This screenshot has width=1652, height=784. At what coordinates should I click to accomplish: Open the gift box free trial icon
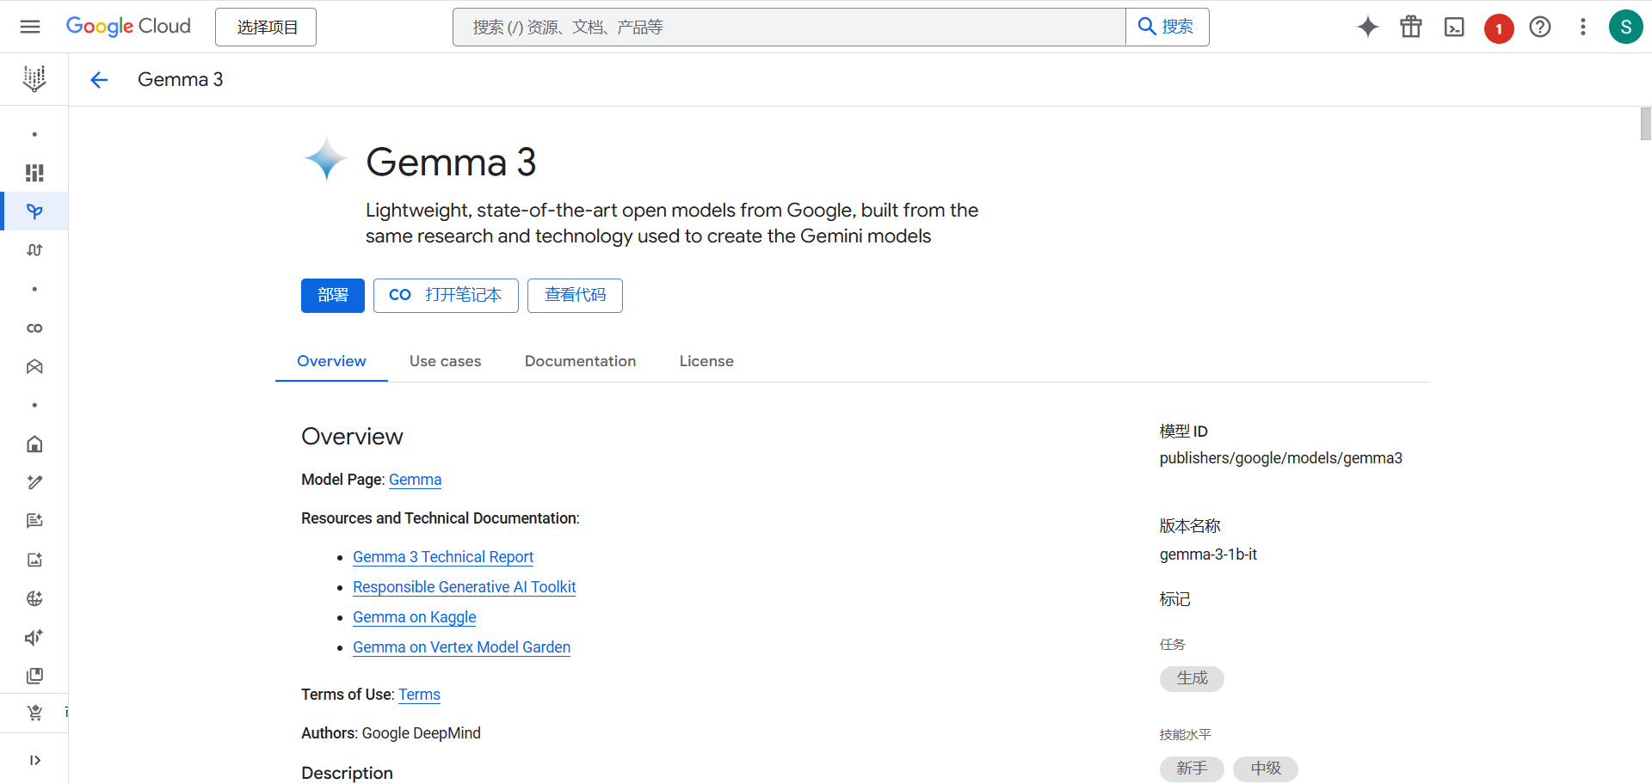(x=1411, y=27)
